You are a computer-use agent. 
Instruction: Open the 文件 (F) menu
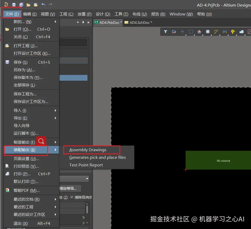(12, 14)
